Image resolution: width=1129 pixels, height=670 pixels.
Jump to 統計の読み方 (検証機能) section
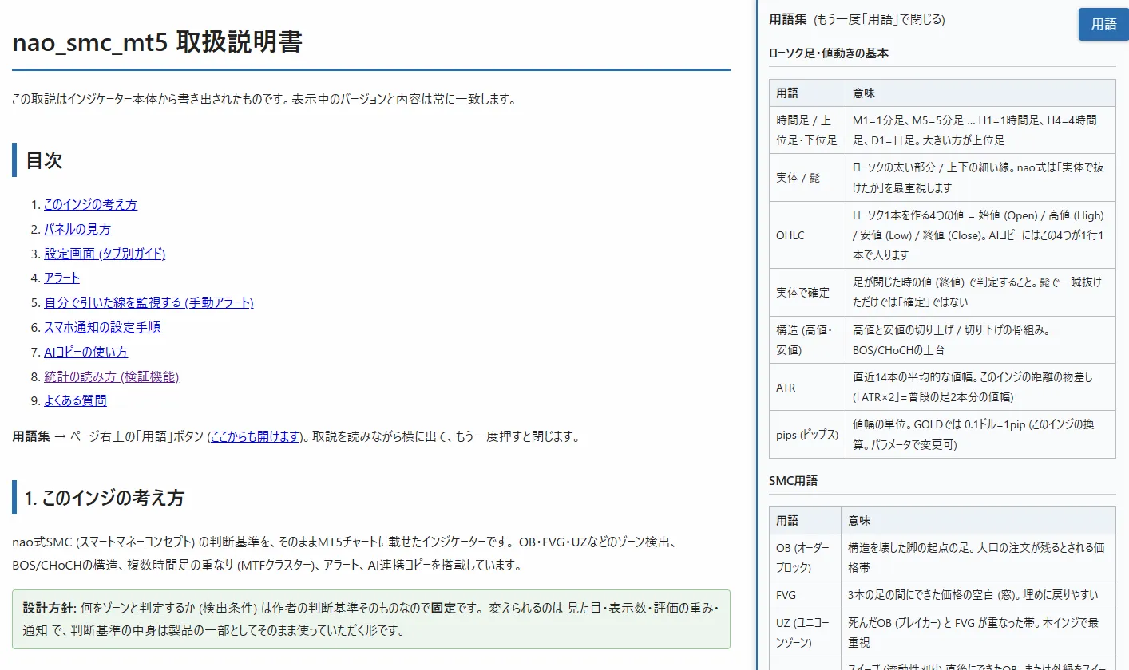[111, 376]
